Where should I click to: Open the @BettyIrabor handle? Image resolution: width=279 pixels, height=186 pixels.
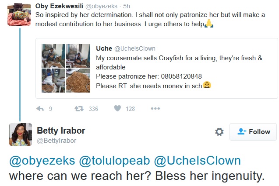pos(57,141)
